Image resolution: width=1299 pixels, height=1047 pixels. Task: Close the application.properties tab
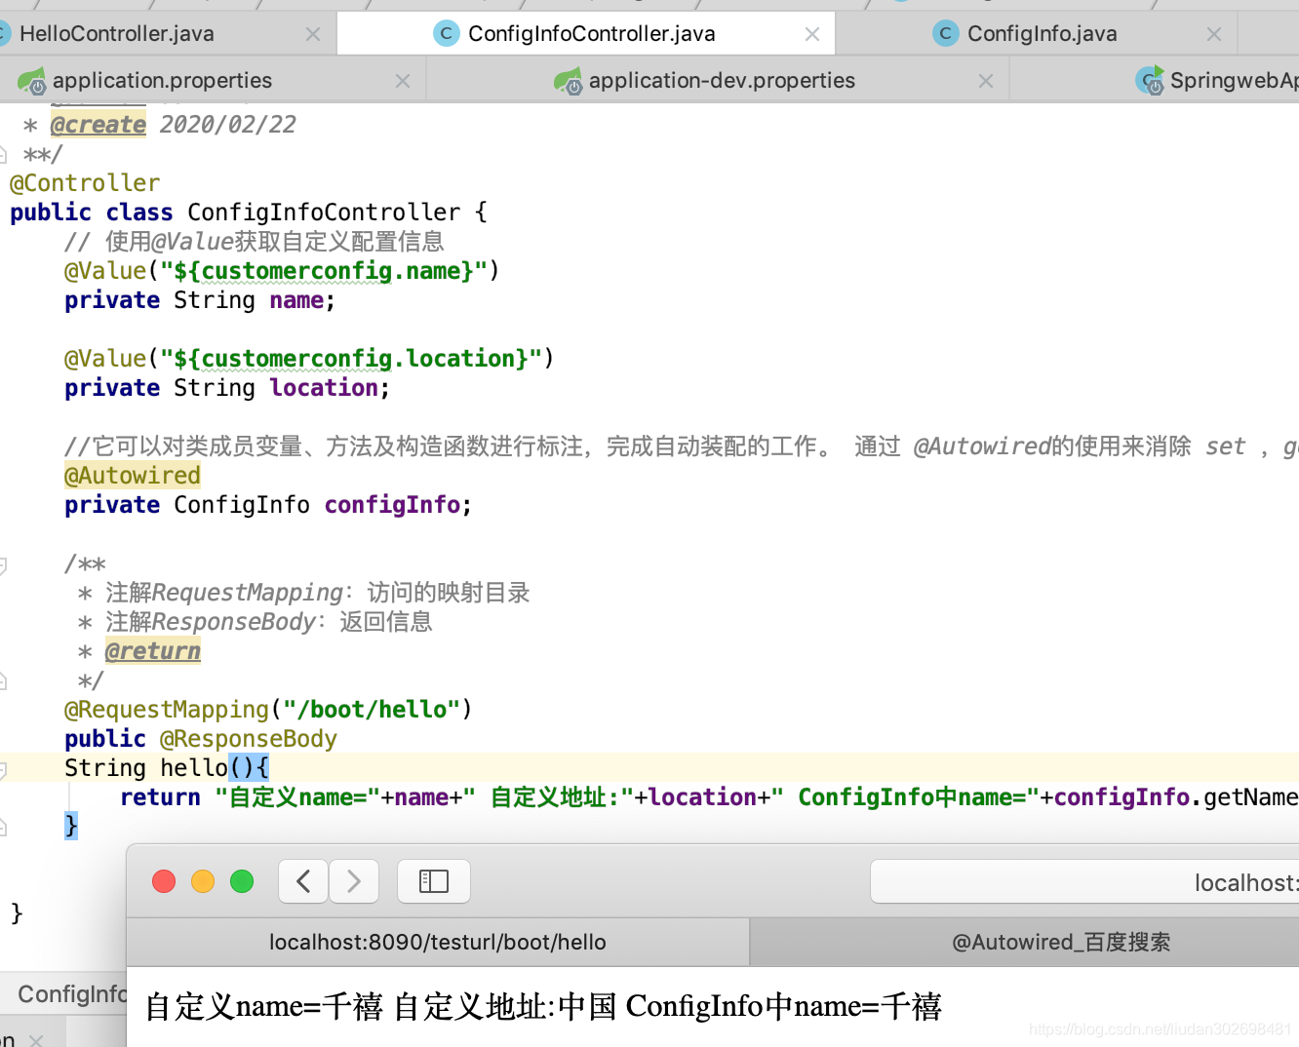click(402, 80)
